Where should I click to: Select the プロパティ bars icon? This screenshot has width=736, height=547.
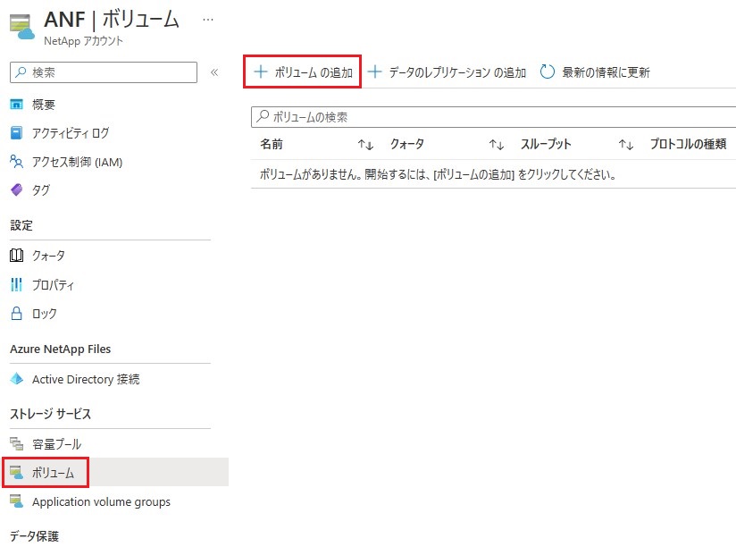[x=16, y=284]
